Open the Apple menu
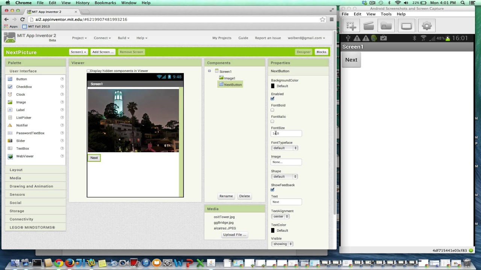 point(8,3)
